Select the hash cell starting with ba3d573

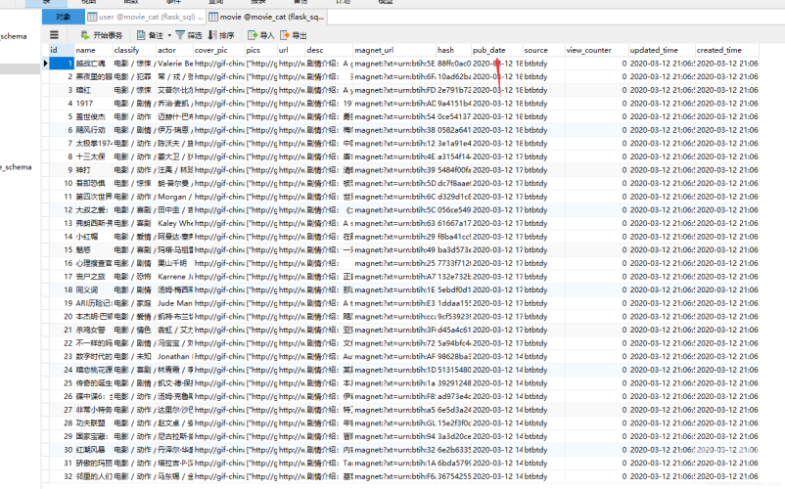point(453,249)
